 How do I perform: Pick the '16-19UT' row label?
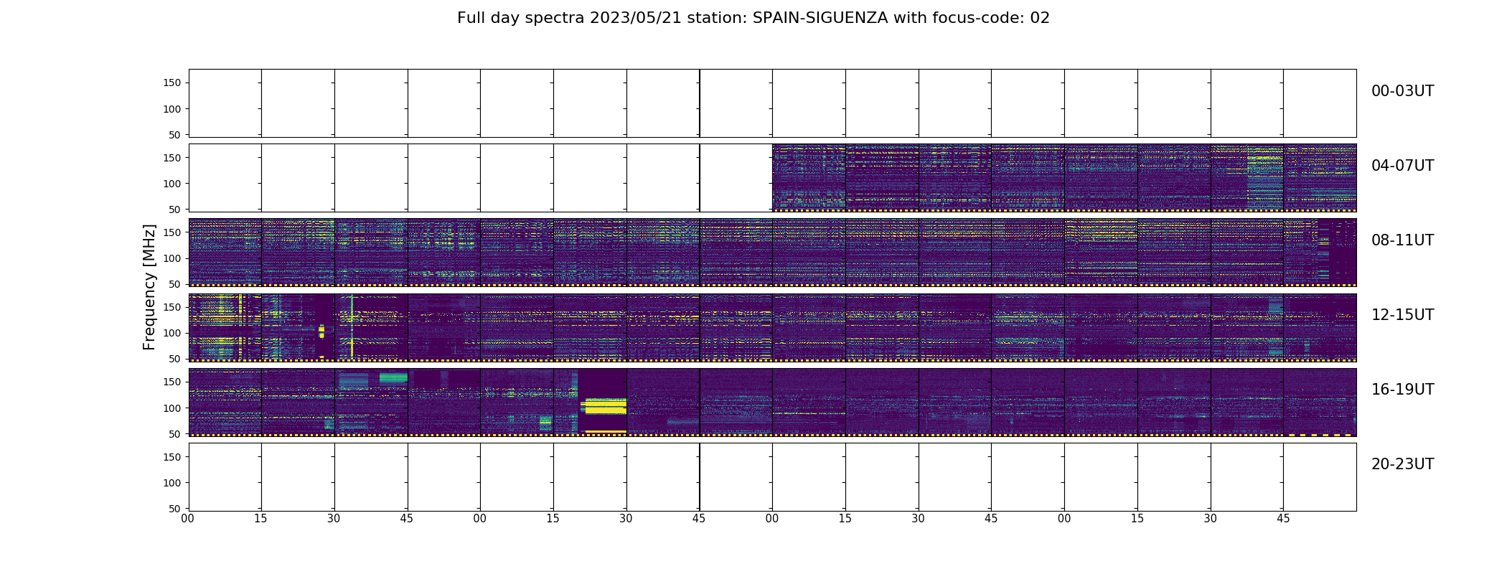[x=1402, y=390]
